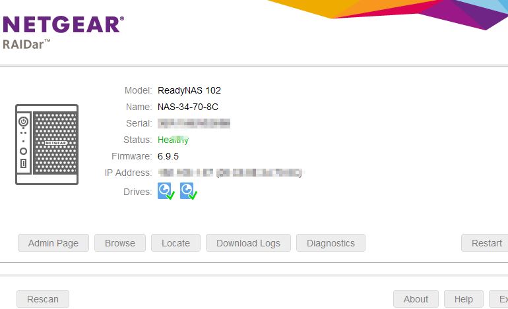The width and height of the screenshot is (508, 309).
Task: Open Diagnostics for the NAS
Action: pos(331,243)
